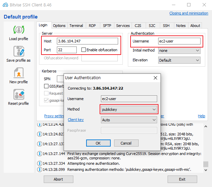Open the Client key link

tap(76, 120)
